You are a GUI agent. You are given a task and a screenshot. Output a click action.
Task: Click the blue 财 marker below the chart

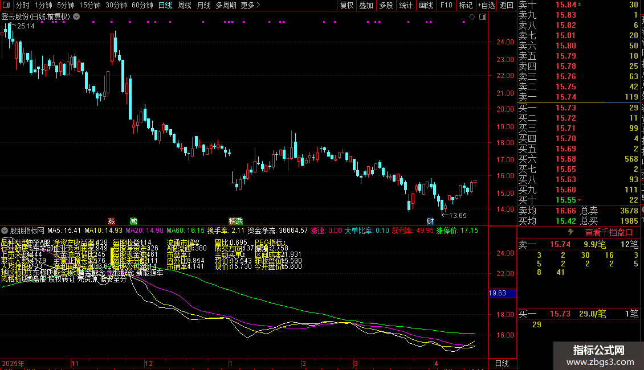(x=431, y=221)
